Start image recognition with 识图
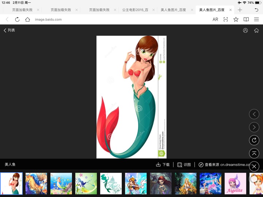 tap(184, 165)
